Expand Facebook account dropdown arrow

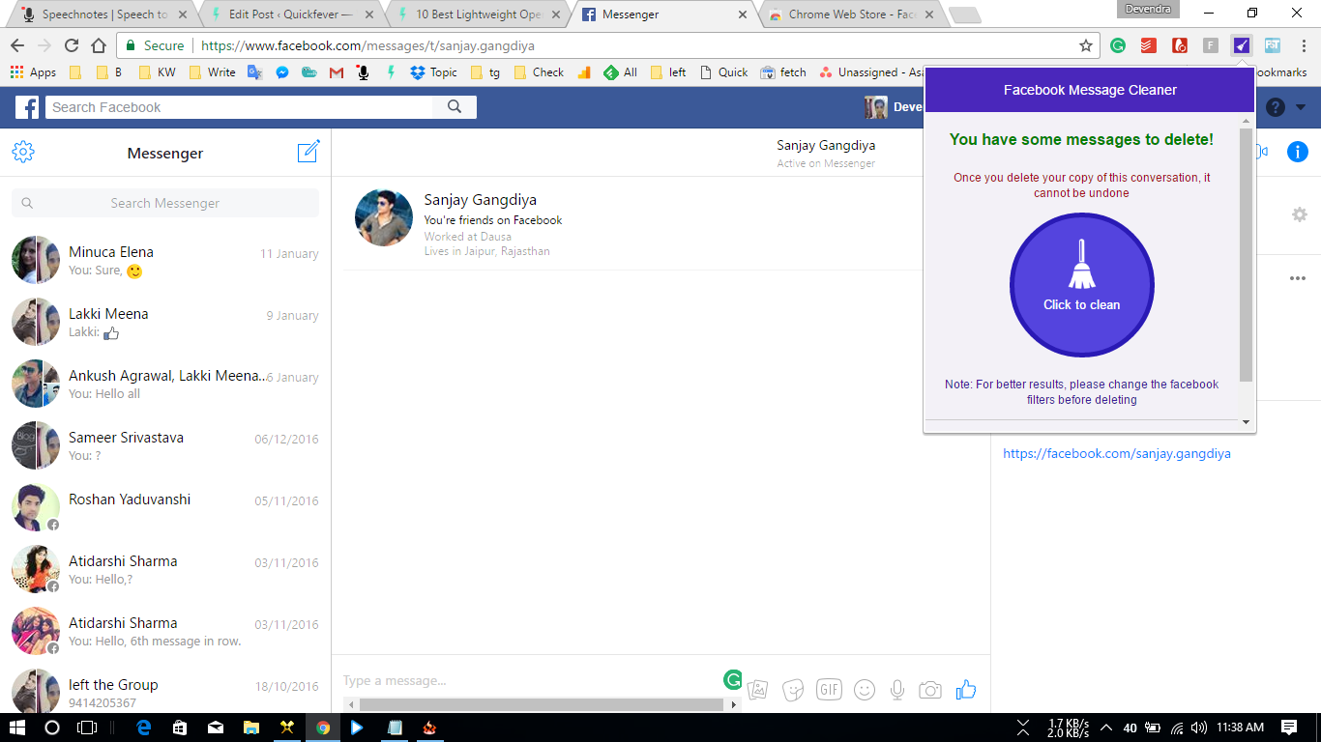point(1301,107)
